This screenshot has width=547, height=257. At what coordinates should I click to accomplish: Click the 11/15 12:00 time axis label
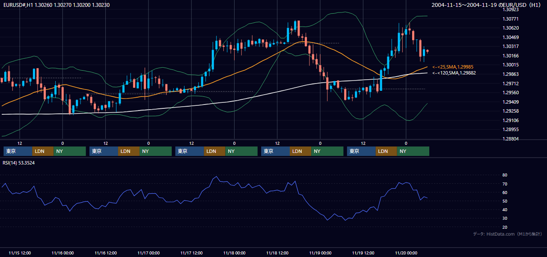pyautogui.click(x=19, y=253)
